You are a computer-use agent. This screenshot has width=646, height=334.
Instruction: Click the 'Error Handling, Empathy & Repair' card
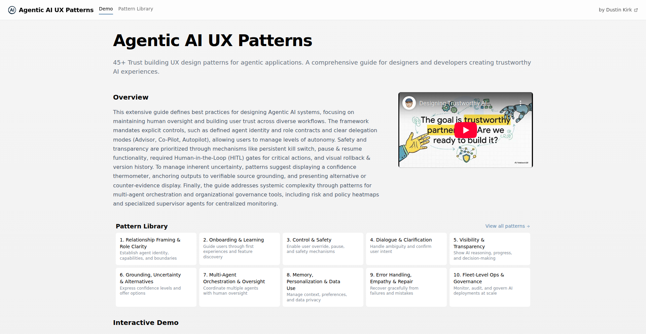(406, 287)
